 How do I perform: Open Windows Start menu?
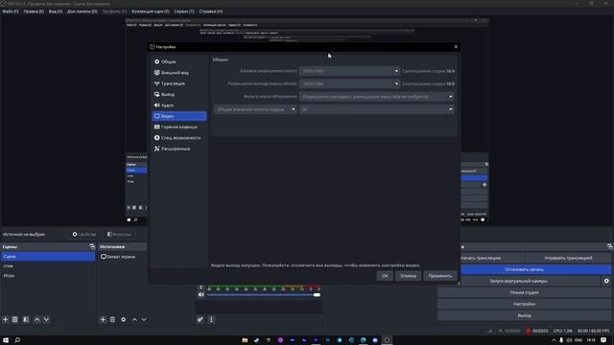[x=6, y=340]
